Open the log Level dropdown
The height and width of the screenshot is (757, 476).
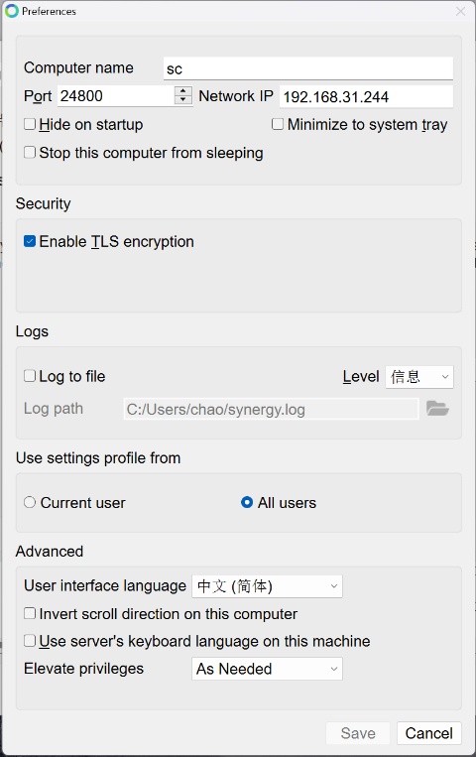[x=419, y=377]
